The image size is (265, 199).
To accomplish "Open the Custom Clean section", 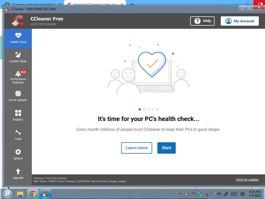I will [x=18, y=58].
